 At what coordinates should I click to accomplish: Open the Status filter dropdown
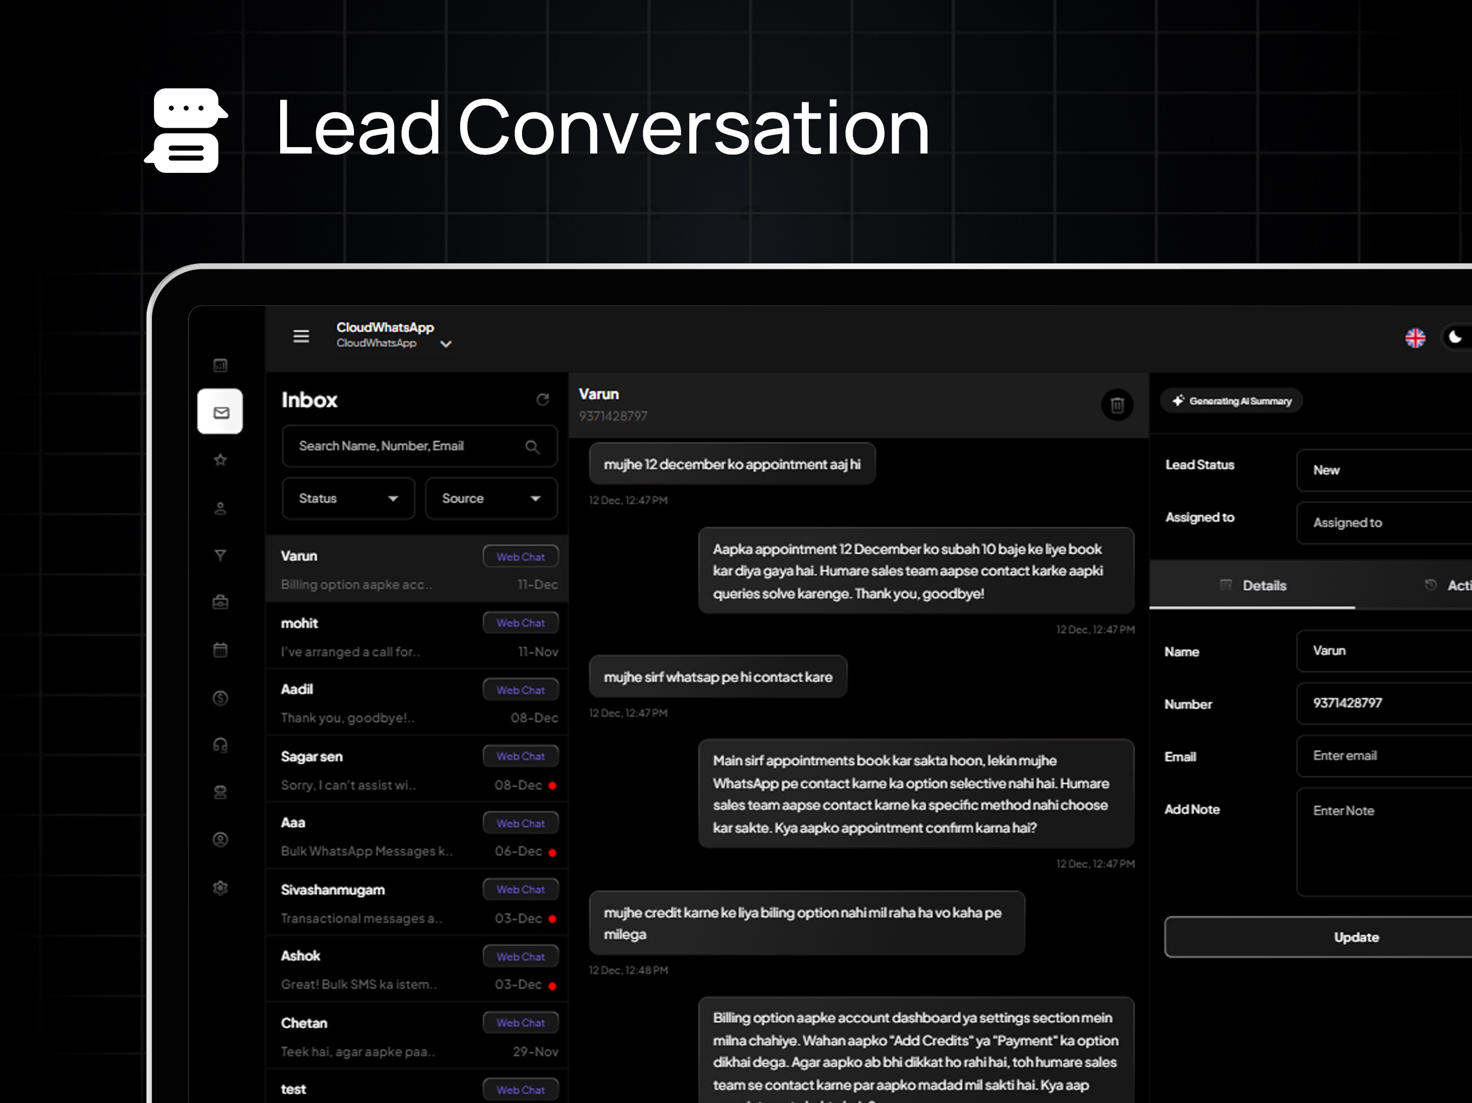point(348,498)
